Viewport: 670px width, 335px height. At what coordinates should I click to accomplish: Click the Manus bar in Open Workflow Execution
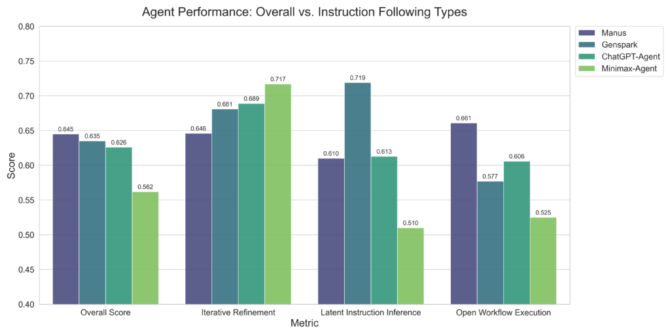coord(463,214)
